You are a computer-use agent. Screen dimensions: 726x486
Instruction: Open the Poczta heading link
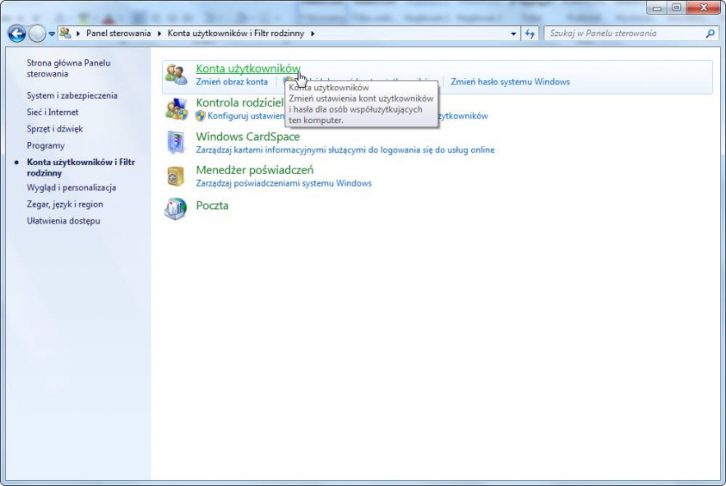pyautogui.click(x=212, y=206)
